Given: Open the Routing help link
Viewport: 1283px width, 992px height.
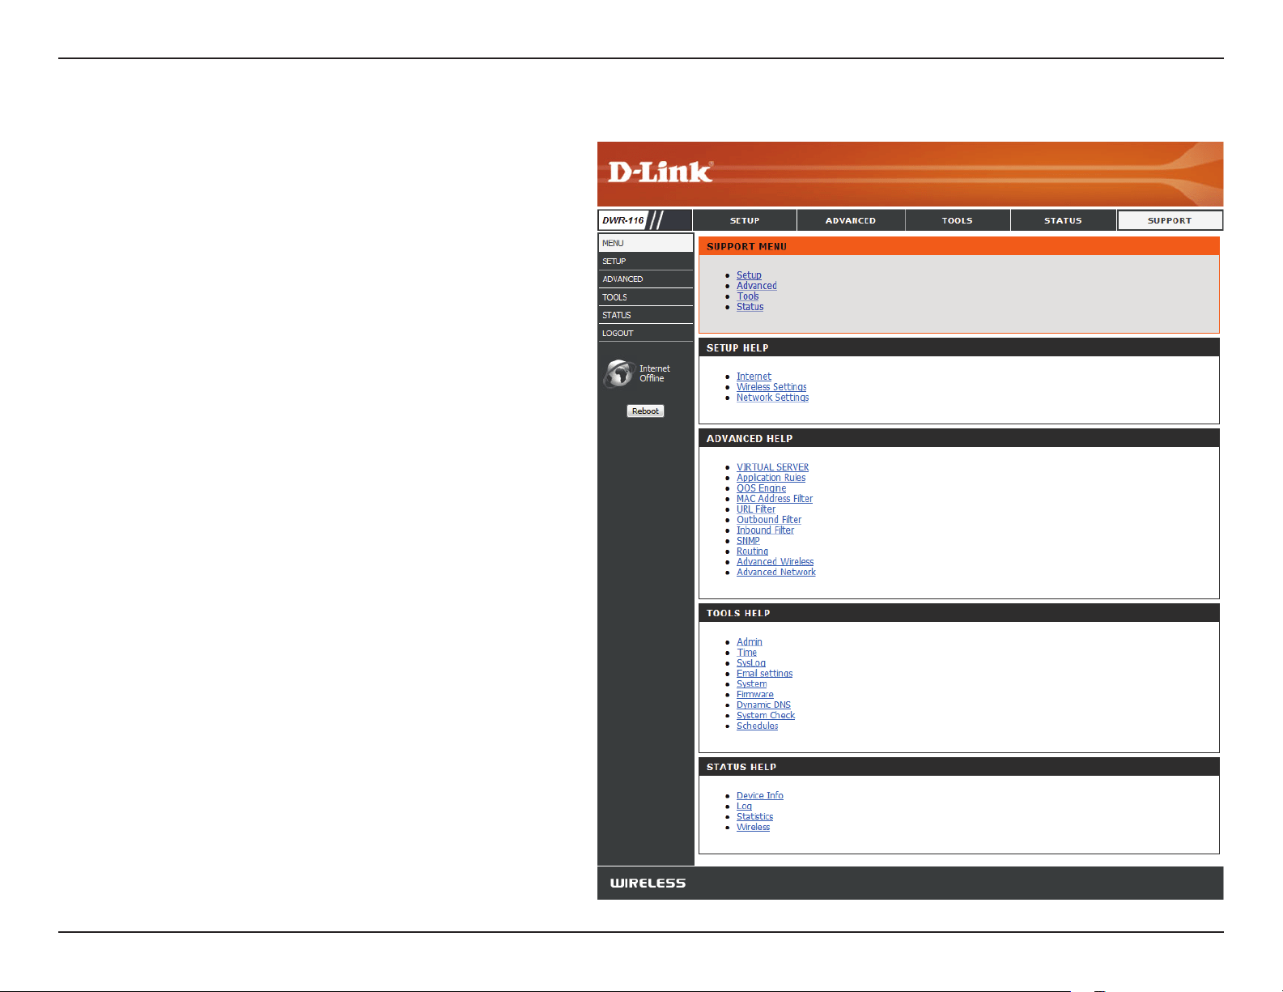Looking at the screenshot, I should click(x=752, y=551).
